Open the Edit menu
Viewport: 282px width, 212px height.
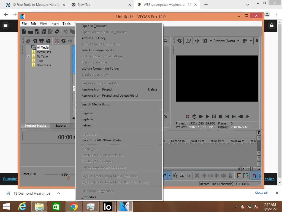[x=33, y=24]
